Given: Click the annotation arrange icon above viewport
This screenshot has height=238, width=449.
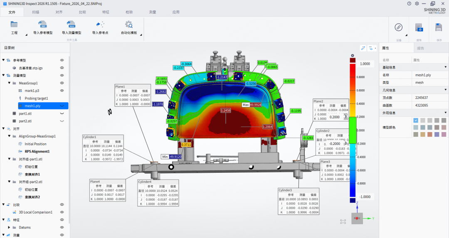Looking at the screenshot, I should click(363, 48).
